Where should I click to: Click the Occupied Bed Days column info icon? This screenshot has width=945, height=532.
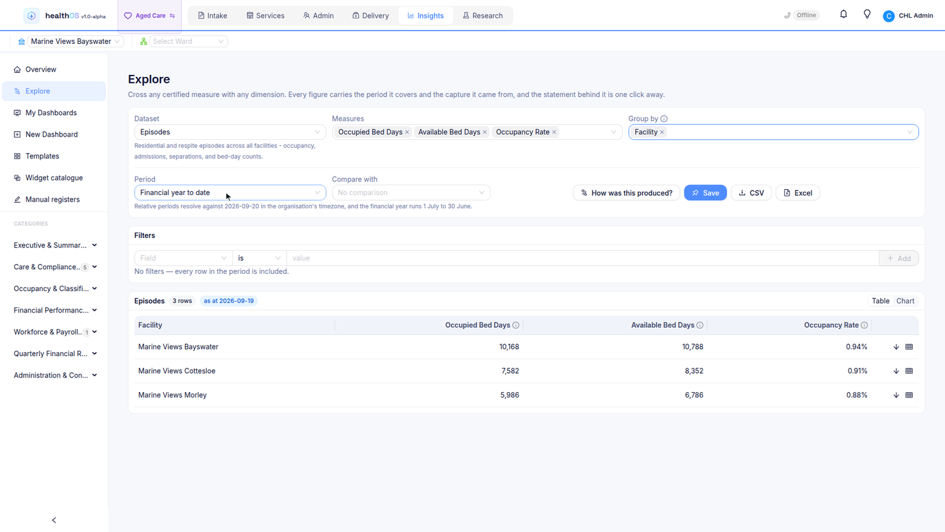pos(516,325)
